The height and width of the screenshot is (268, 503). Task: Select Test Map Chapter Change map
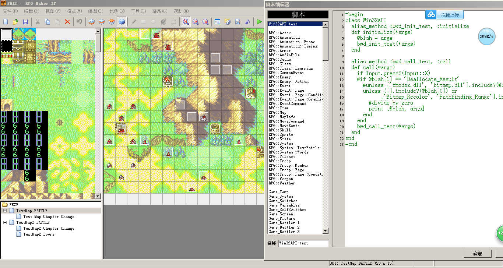click(49, 217)
